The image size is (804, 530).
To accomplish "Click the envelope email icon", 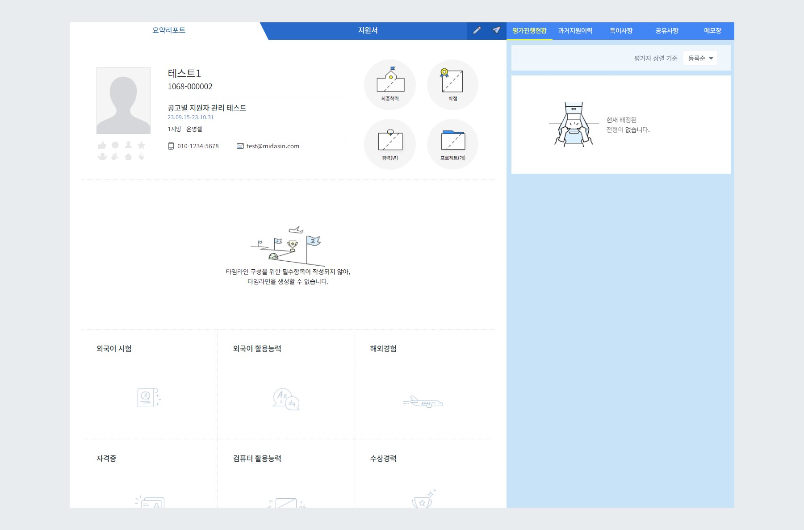I will point(240,146).
